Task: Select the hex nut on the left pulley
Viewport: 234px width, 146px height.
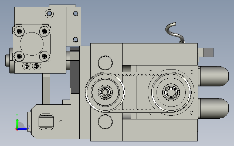Action: pyautogui.click(x=105, y=92)
